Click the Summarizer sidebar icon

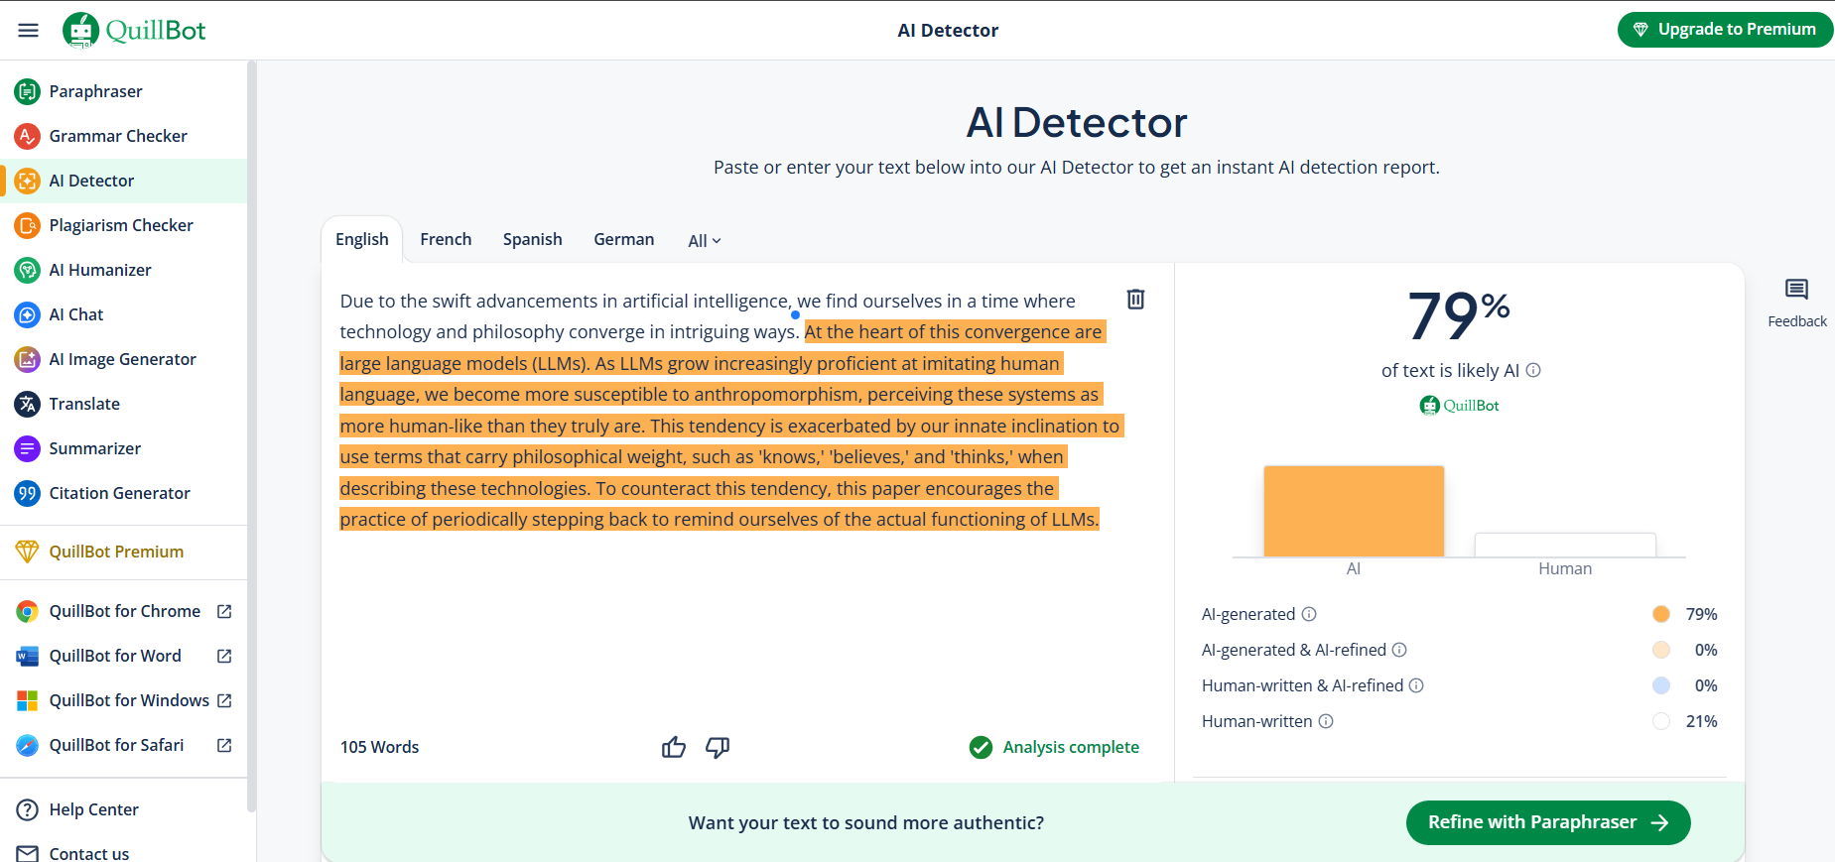click(27, 448)
